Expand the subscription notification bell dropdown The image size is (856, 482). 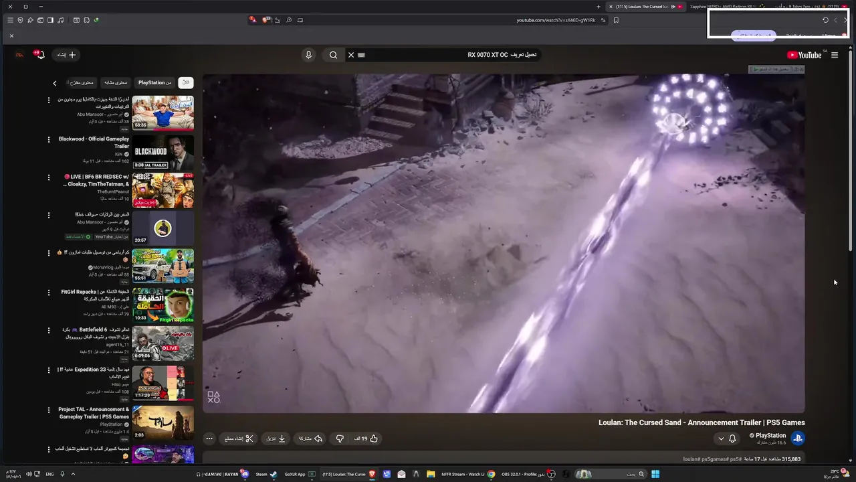tap(726, 438)
